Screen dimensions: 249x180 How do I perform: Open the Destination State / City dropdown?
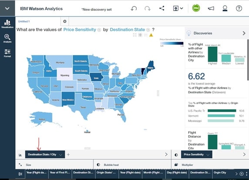pos(45,154)
